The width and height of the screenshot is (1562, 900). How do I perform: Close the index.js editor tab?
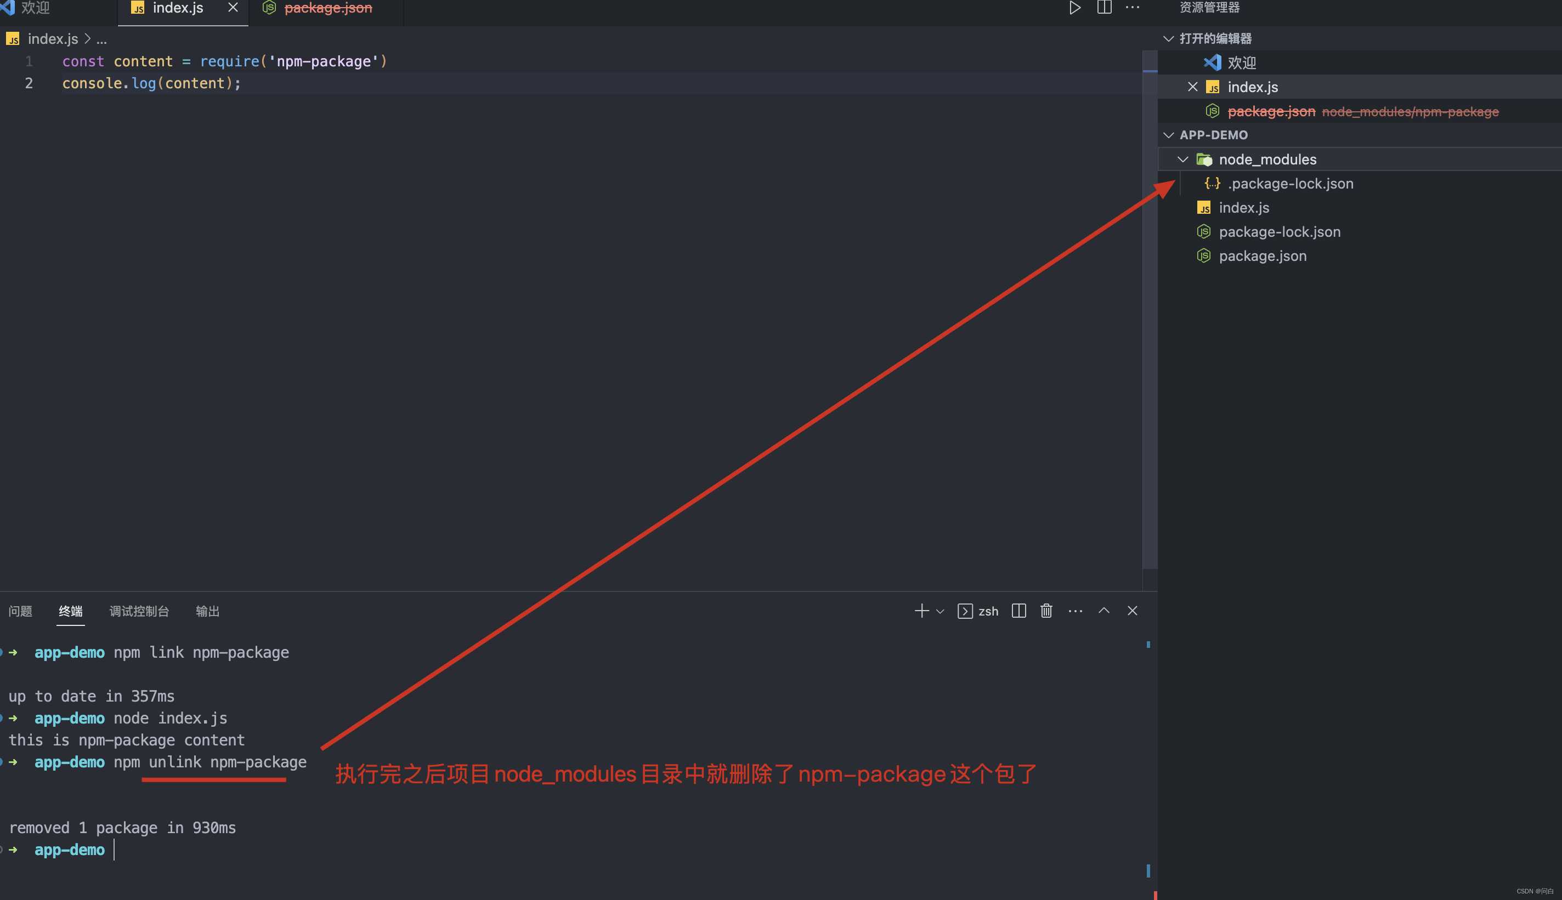tap(233, 8)
